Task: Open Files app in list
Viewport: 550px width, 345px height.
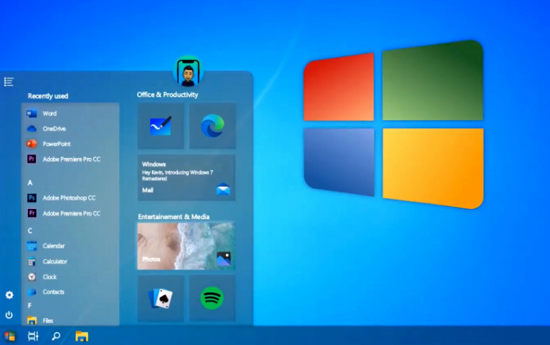Action: (70, 321)
